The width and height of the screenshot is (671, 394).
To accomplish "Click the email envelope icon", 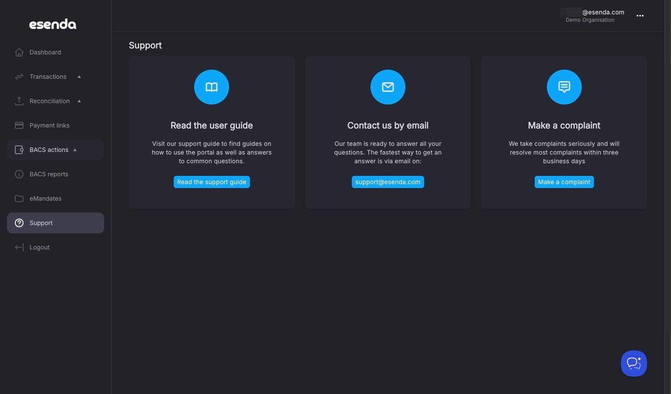I will (x=388, y=87).
